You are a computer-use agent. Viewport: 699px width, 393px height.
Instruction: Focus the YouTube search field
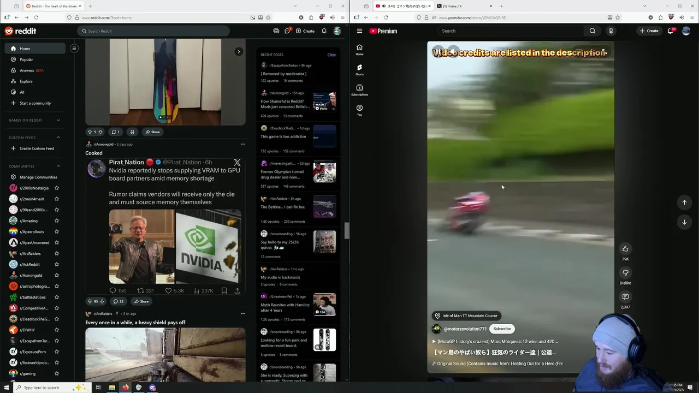pyautogui.click(x=511, y=31)
